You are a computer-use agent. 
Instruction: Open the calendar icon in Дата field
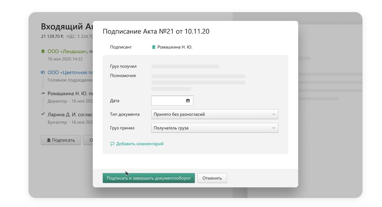pyautogui.click(x=188, y=100)
